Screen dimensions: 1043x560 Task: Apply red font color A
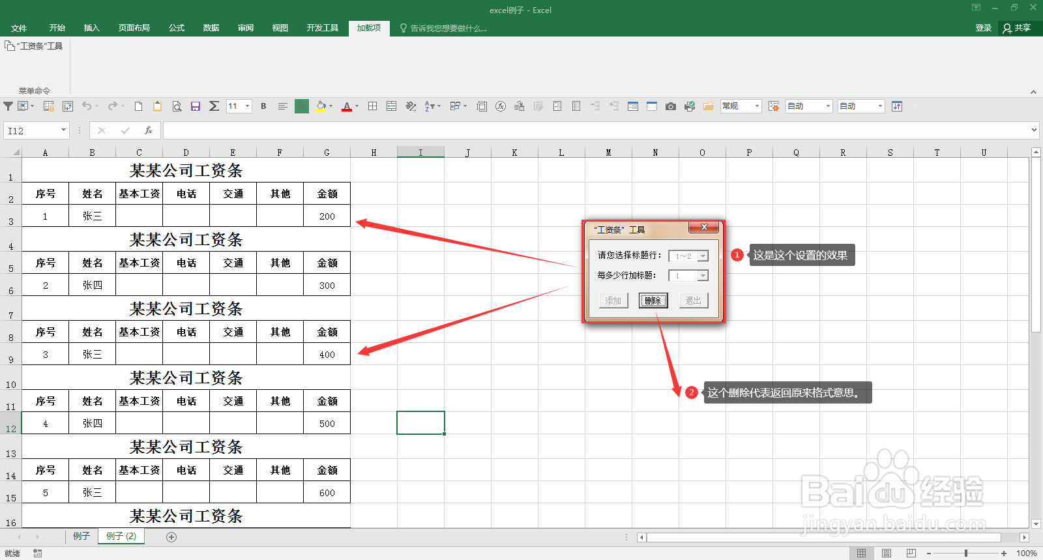point(347,106)
